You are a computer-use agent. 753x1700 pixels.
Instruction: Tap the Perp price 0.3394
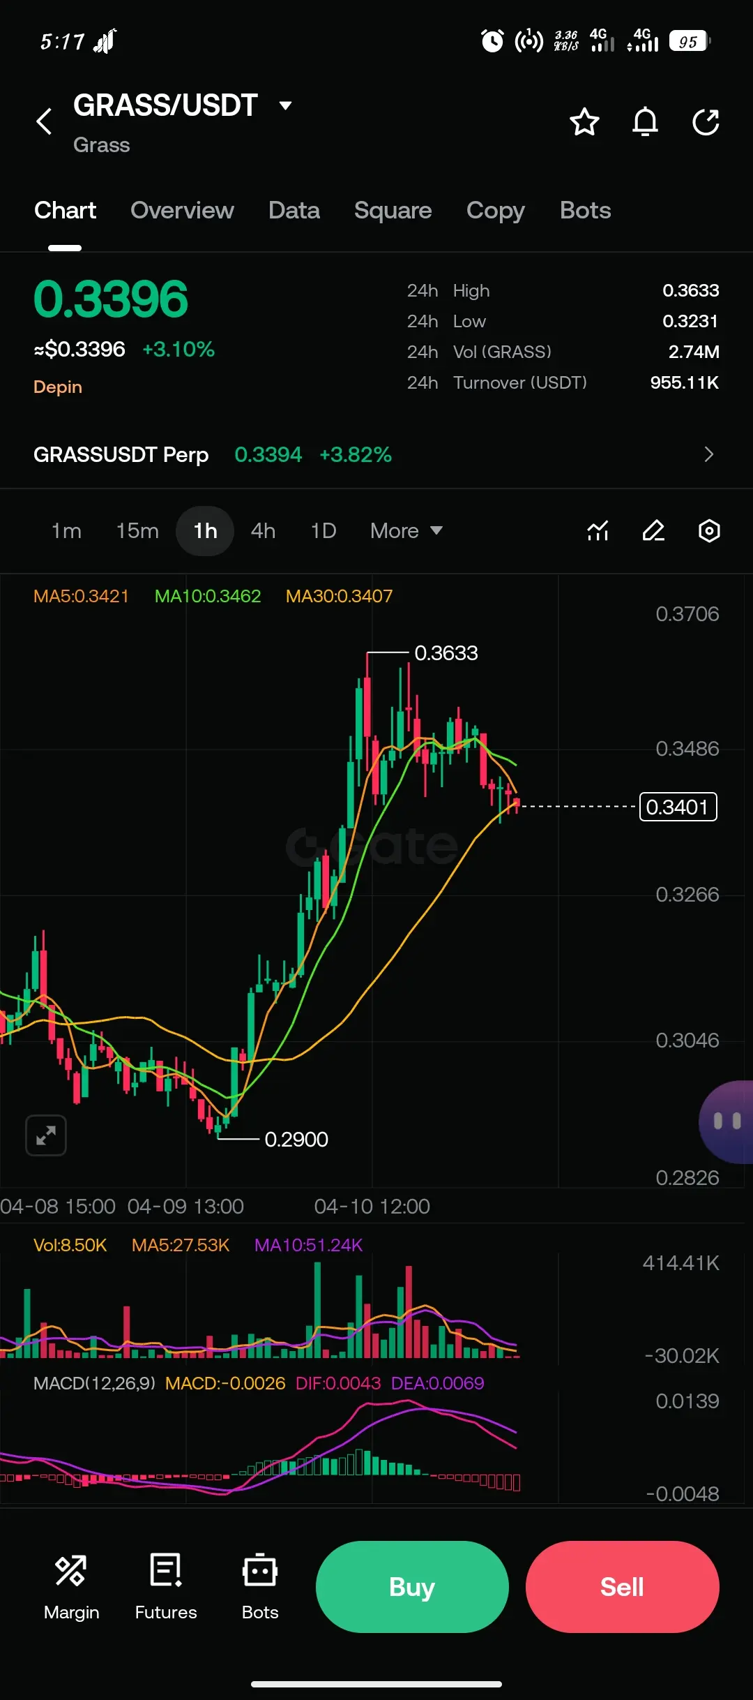tap(268, 454)
